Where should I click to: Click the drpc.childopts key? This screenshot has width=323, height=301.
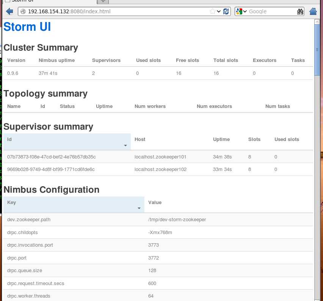(22, 233)
